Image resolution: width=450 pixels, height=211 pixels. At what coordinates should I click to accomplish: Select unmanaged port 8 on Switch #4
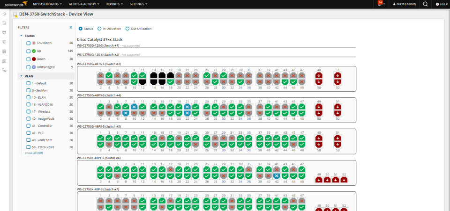[126, 113]
